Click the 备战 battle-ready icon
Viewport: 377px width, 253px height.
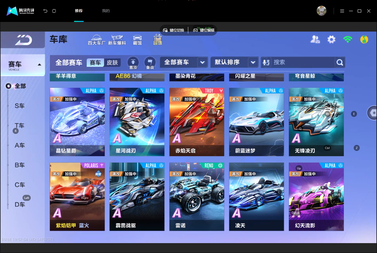point(150,63)
